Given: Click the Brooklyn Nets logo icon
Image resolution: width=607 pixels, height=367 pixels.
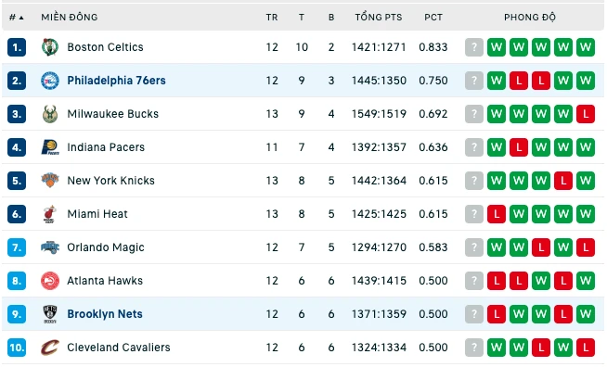Looking at the screenshot, I should (x=50, y=314).
